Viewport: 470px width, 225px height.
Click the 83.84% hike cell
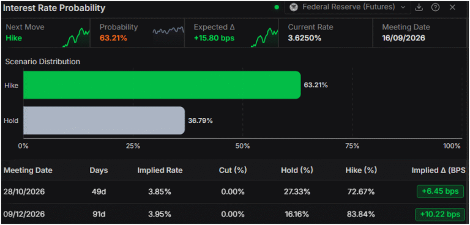pos(361,214)
